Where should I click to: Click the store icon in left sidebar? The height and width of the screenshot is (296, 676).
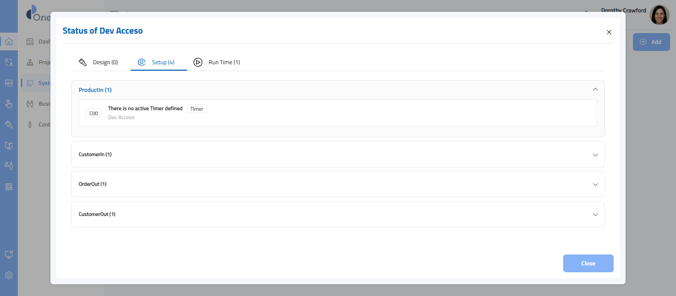coord(8,83)
